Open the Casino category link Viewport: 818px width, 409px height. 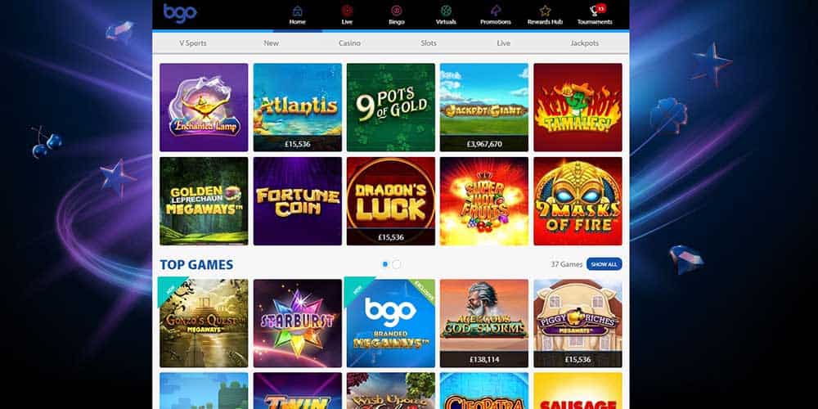(349, 43)
